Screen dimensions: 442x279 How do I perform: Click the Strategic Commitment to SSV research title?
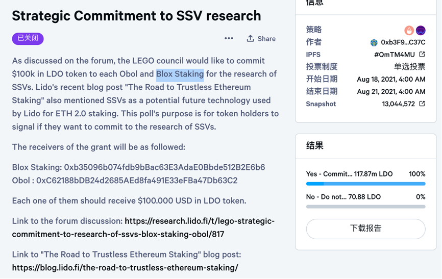pyautogui.click(x=136, y=16)
